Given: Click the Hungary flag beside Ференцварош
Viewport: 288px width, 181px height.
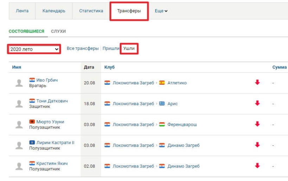Looking at the screenshot, I should coord(162,124).
